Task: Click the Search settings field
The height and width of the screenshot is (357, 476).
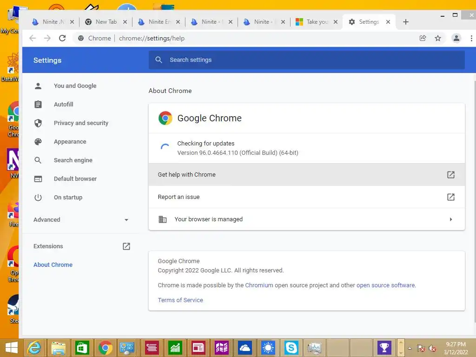Action: 307,60
